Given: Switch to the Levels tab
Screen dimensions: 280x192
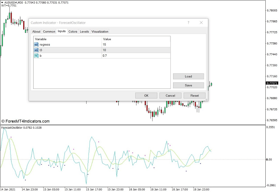Looking at the screenshot, I should (x=84, y=32).
